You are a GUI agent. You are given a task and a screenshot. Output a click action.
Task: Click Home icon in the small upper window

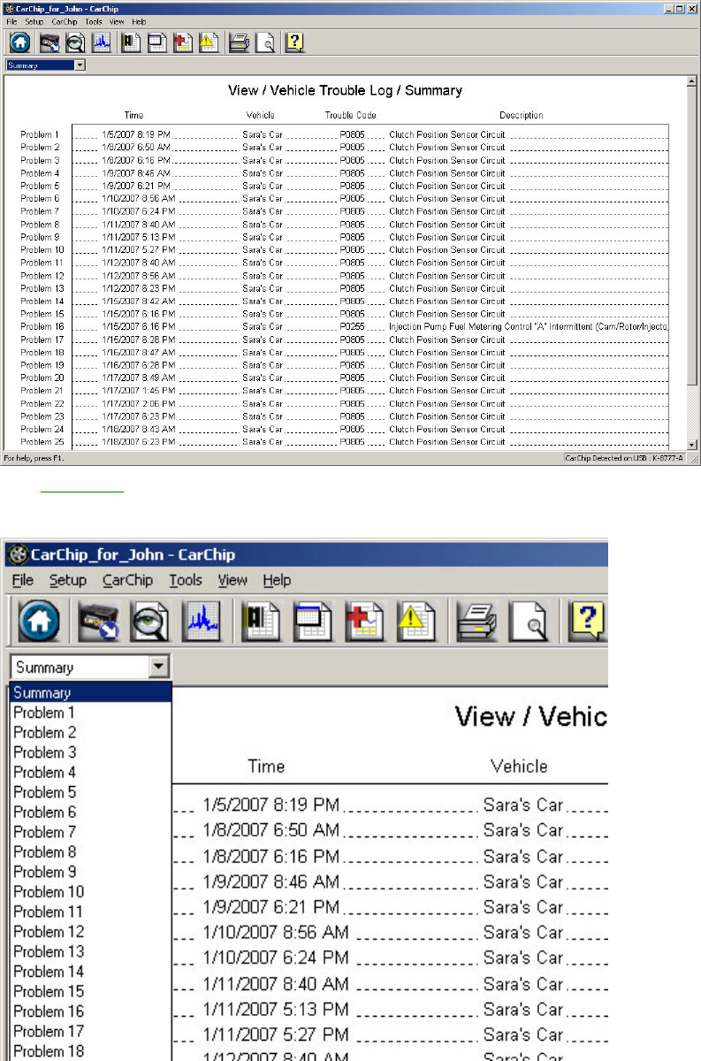[x=20, y=42]
